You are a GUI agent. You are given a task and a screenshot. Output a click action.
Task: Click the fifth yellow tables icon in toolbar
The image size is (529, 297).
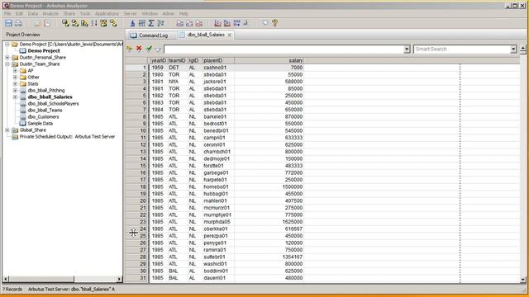click(103, 23)
